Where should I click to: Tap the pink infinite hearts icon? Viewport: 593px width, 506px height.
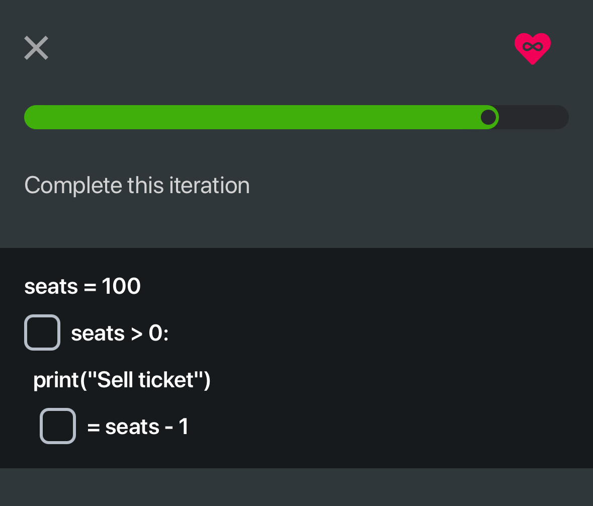click(533, 48)
